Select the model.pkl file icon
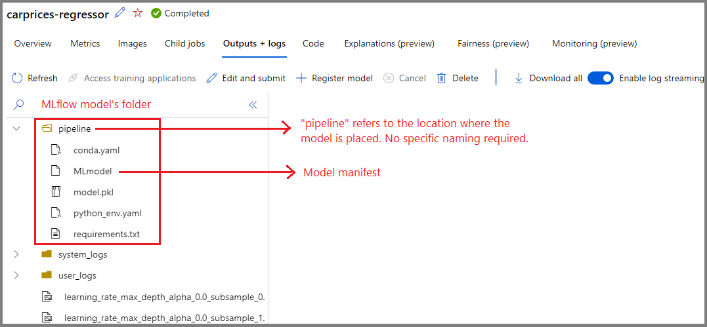Screen dimensions: 707x327 tap(55, 192)
